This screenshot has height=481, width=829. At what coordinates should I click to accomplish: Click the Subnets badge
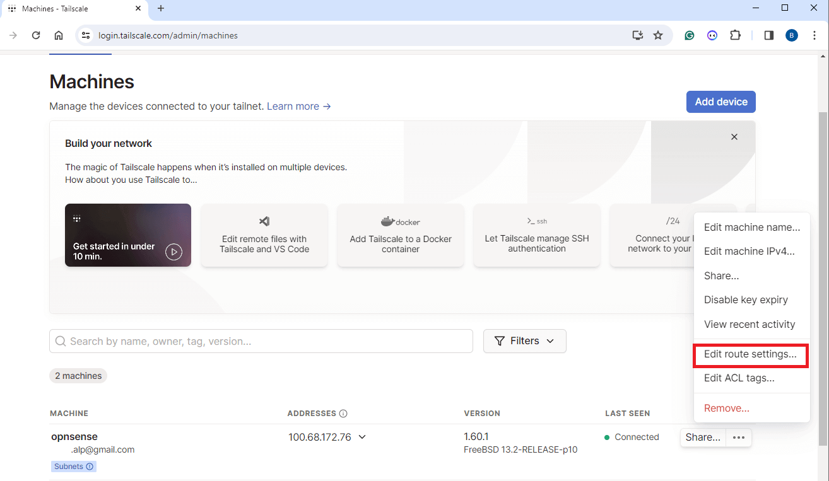click(74, 467)
